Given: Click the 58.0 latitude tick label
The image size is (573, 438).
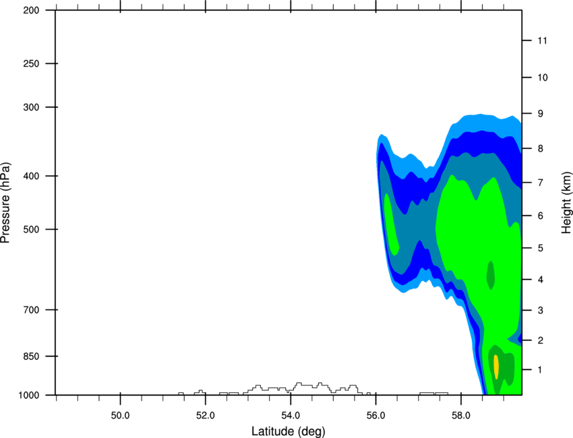Looking at the screenshot, I should 461,416.
